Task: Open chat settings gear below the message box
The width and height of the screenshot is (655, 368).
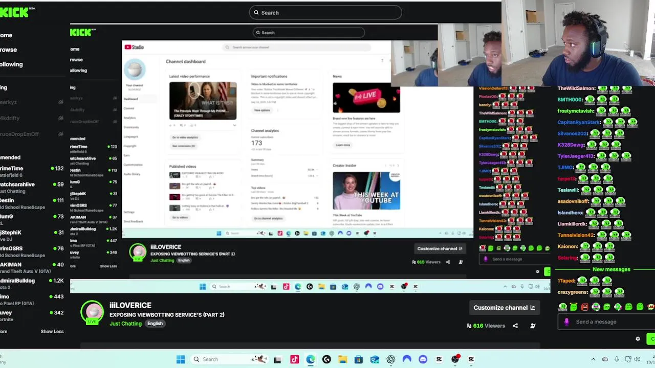Action: click(638, 339)
